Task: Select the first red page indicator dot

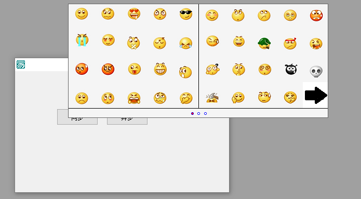Action: coord(193,114)
